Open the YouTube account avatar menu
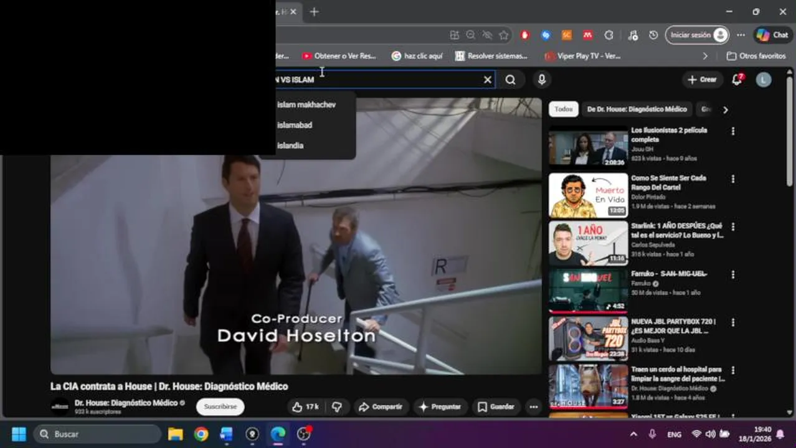The width and height of the screenshot is (796, 448). tap(764, 80)
